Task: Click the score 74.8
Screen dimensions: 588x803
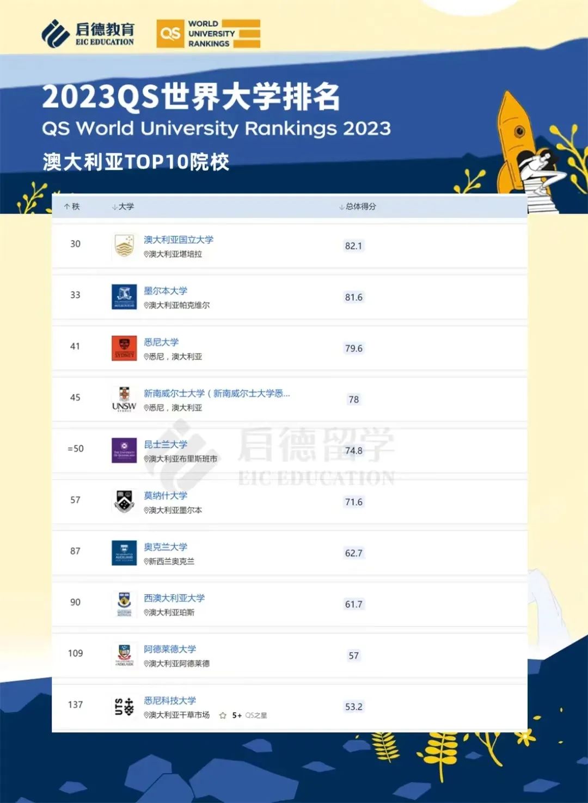Action: (353, 451)
